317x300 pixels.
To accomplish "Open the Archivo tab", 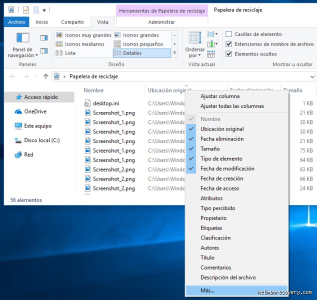I will point(16,22).
